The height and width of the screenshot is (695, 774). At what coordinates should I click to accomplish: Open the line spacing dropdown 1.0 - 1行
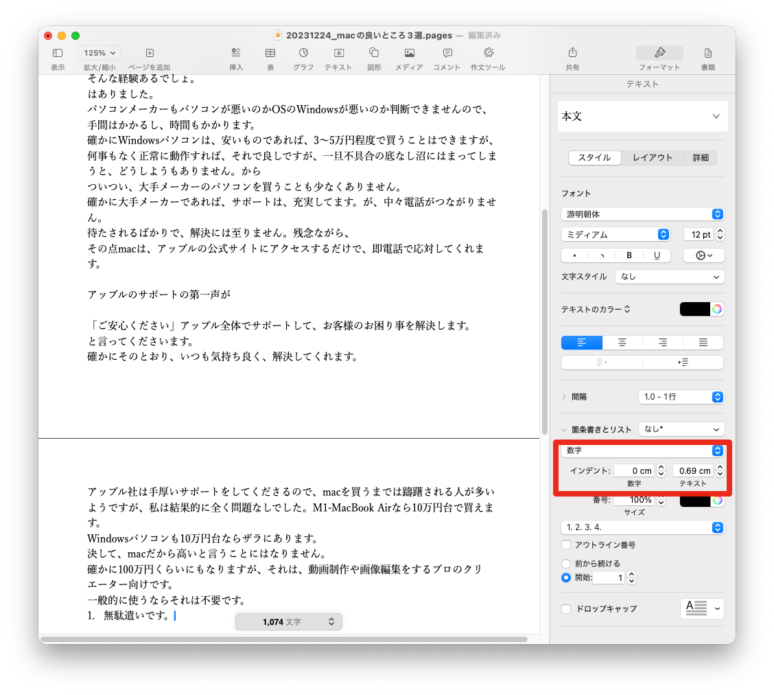click(681, 397)
